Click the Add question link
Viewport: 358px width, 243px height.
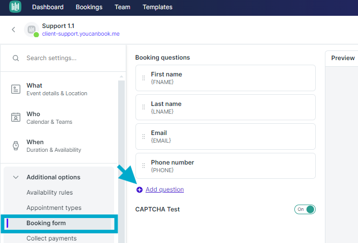click(x=164, y=190)
